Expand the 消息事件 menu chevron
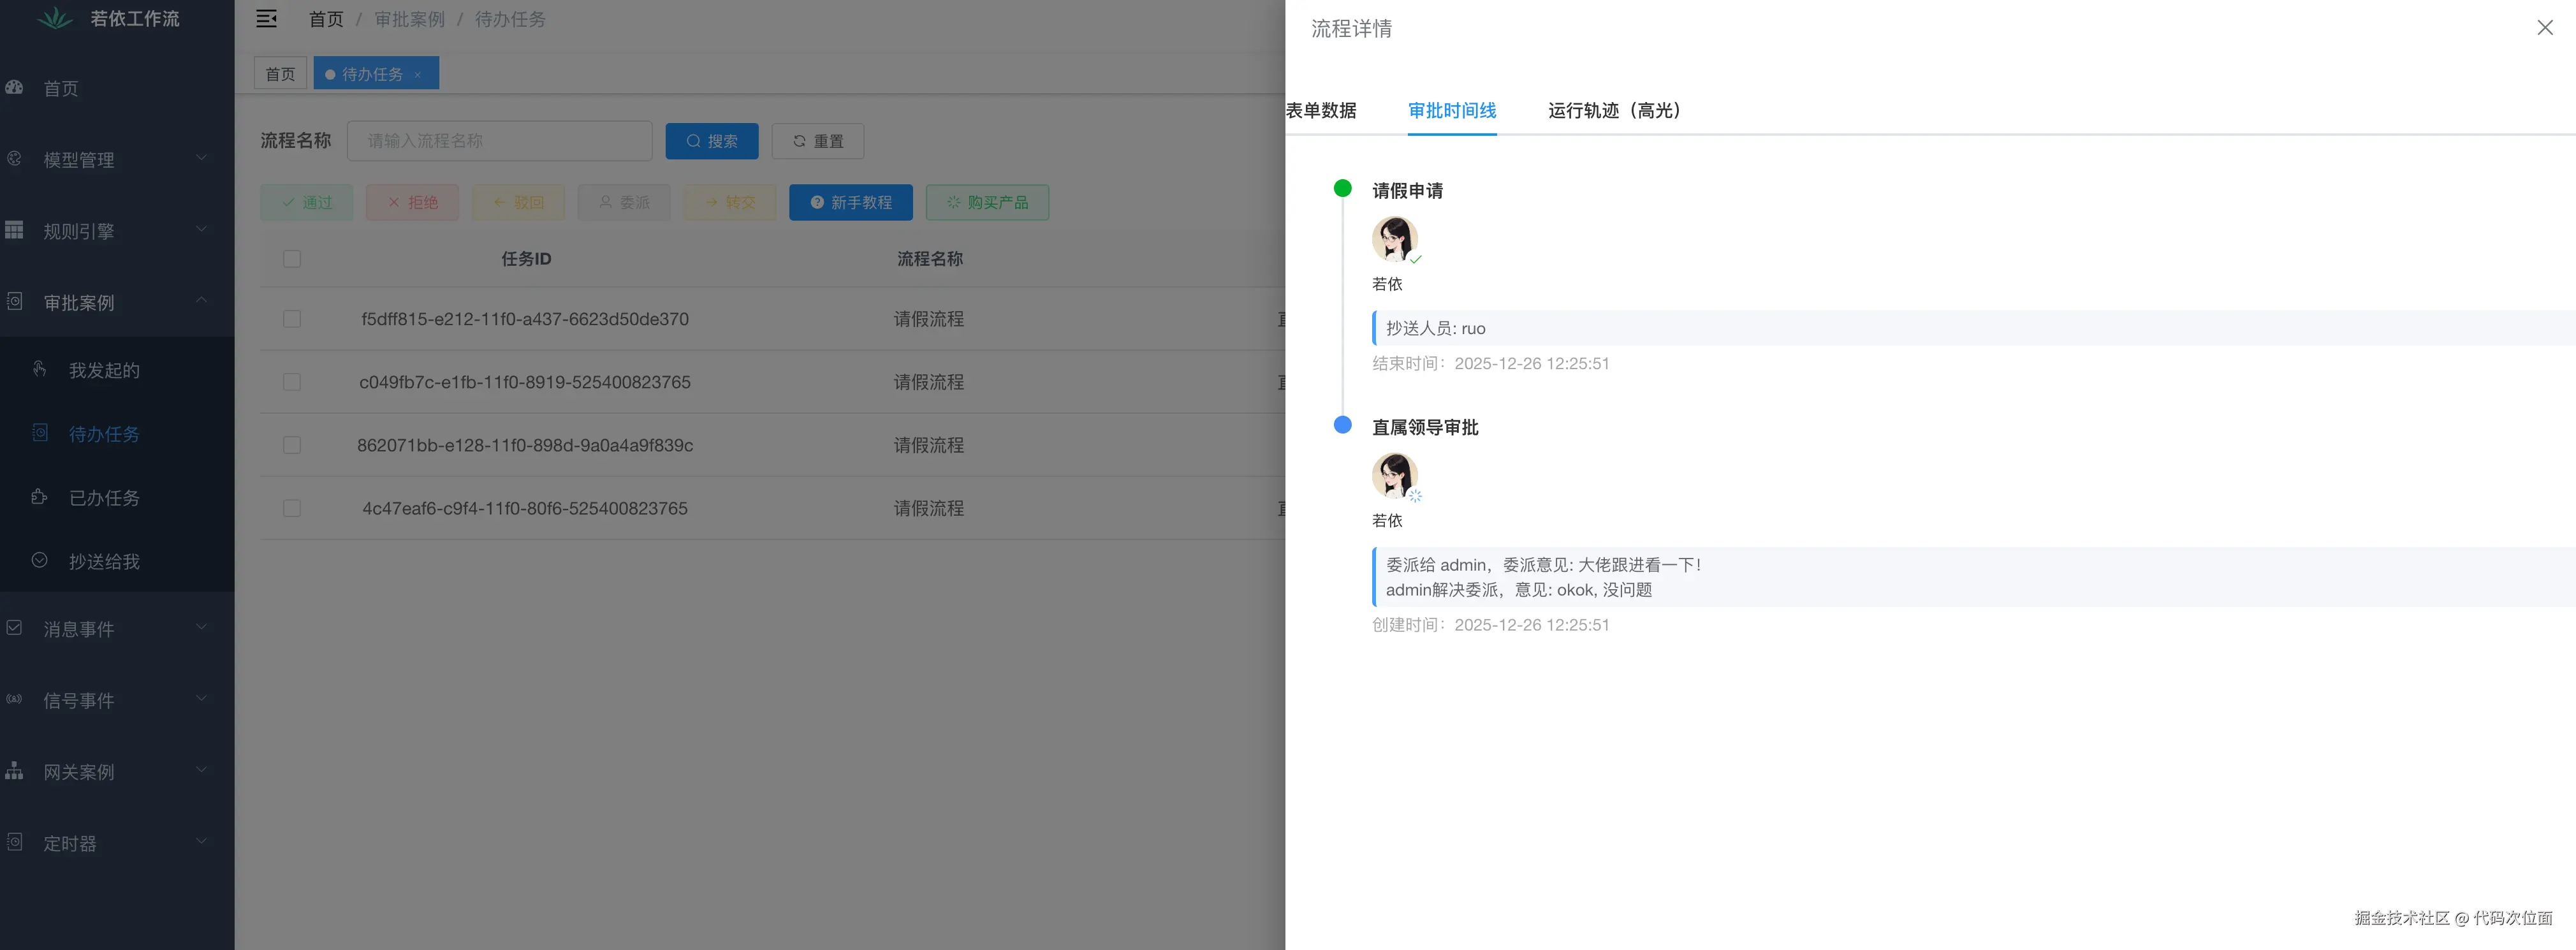The height and width of the screenshot is (950, 2576). [202, 627]
